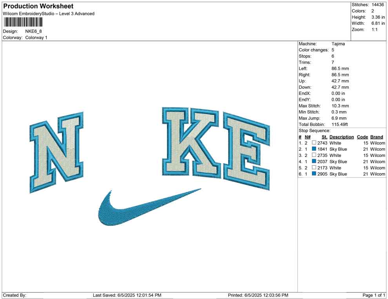Viewport: 388px width, 299px height.
Task: Click the 'Brand' column header
Action: 377,137
